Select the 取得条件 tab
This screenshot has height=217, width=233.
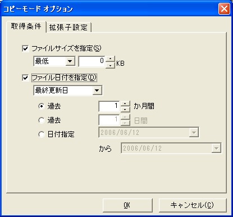coord(26,26)
